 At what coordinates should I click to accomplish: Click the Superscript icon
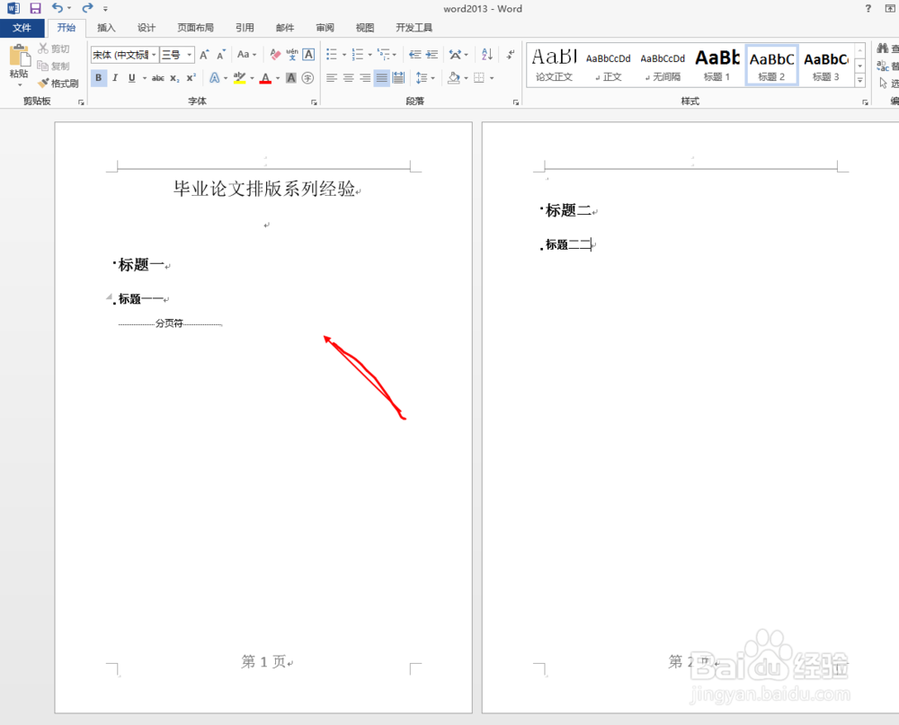coord(190,78)
